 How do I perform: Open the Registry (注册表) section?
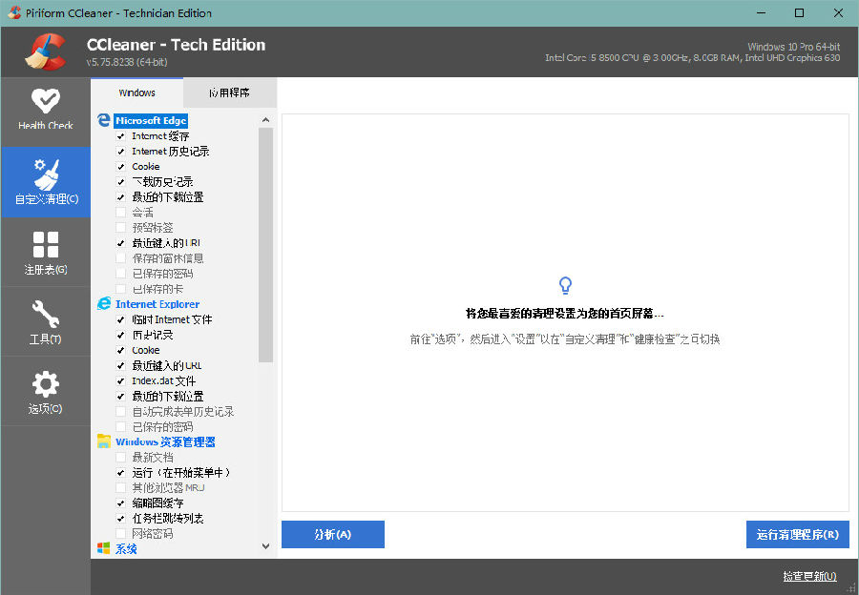pos(46,253)
